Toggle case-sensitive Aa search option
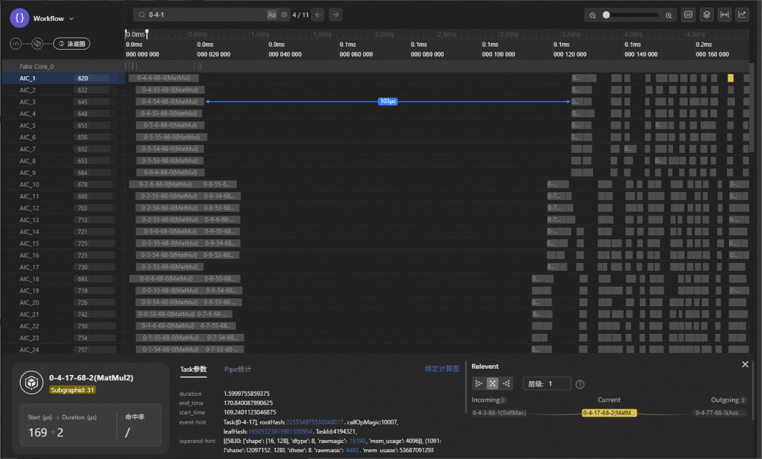762x459 pixels. (272, 15)
